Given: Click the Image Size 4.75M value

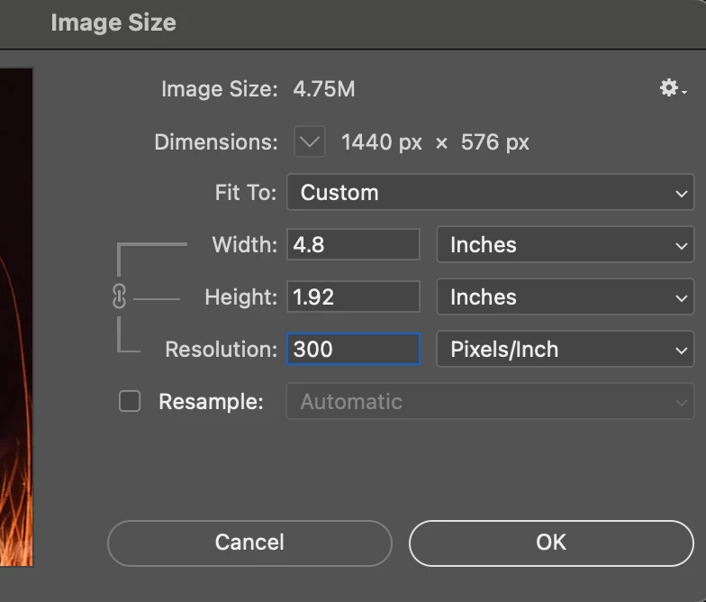Looking at the screenshot, I should (324, 89).
